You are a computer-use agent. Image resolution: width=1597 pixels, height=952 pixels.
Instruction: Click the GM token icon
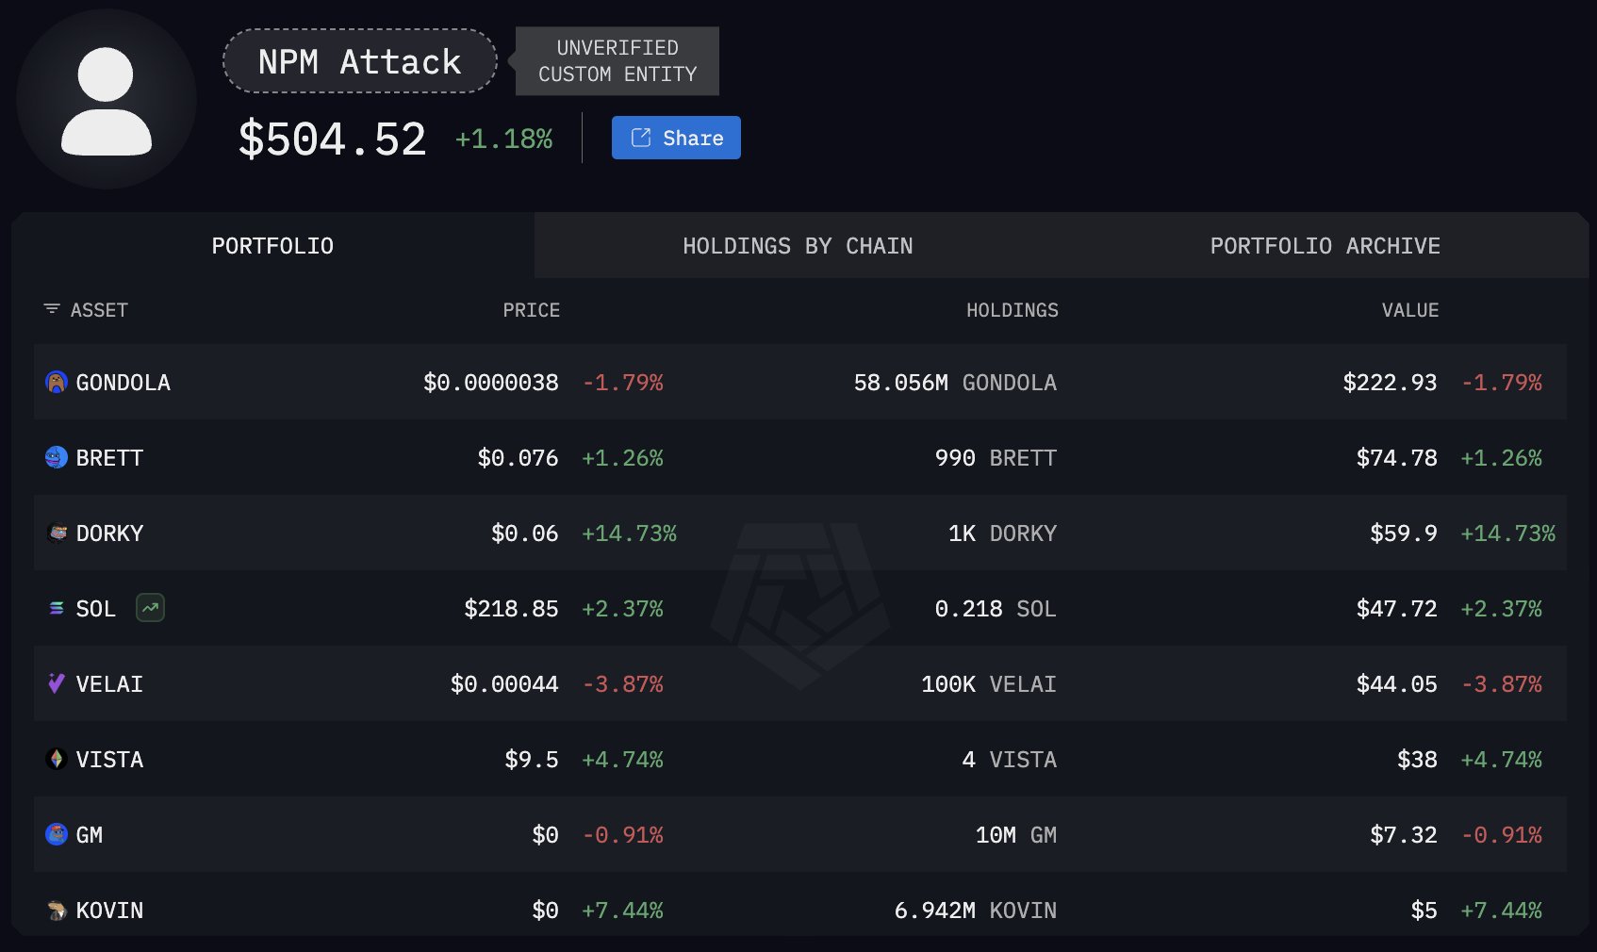pos(57,834)
